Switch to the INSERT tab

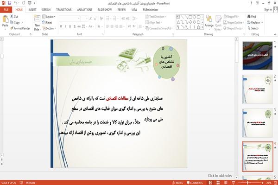(32, 10)
